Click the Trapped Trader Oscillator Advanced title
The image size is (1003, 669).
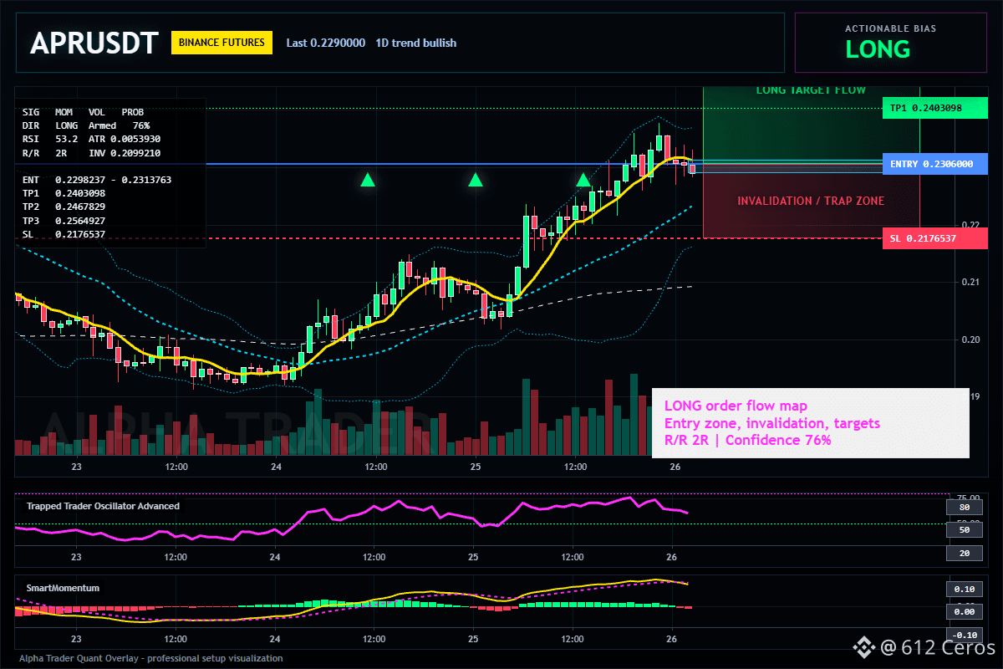pos(103,506)
